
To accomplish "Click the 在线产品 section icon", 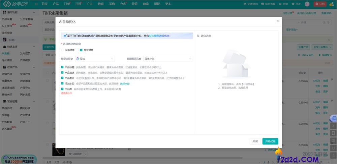I will (4, 67).
